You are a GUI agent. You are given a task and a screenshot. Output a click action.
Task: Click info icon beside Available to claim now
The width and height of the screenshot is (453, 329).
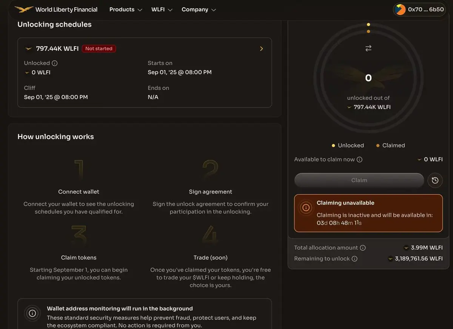[x=359, y=160]
